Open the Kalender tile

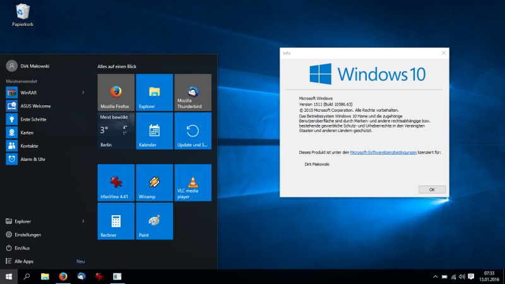(x=154, y=131)
